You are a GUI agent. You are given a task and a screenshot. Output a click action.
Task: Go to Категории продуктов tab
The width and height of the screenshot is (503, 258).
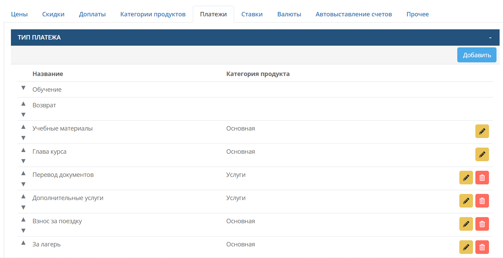[153, 14]
